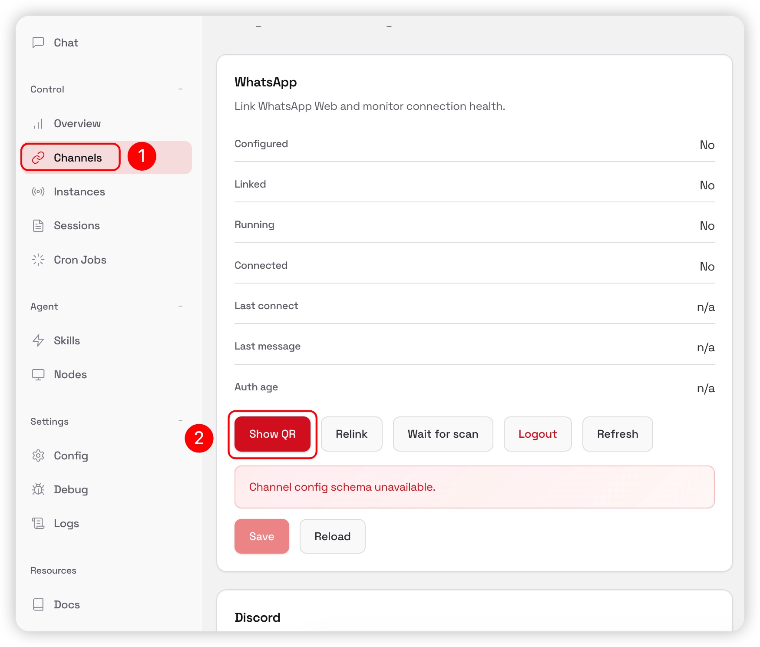The height and width of the screenshot is (647, 760).
Task: Open the Sessions section
Action: tap(106, 226)
